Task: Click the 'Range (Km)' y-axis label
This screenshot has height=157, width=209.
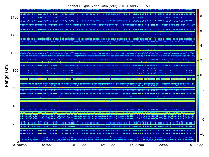Action: (x=6, y=75)
